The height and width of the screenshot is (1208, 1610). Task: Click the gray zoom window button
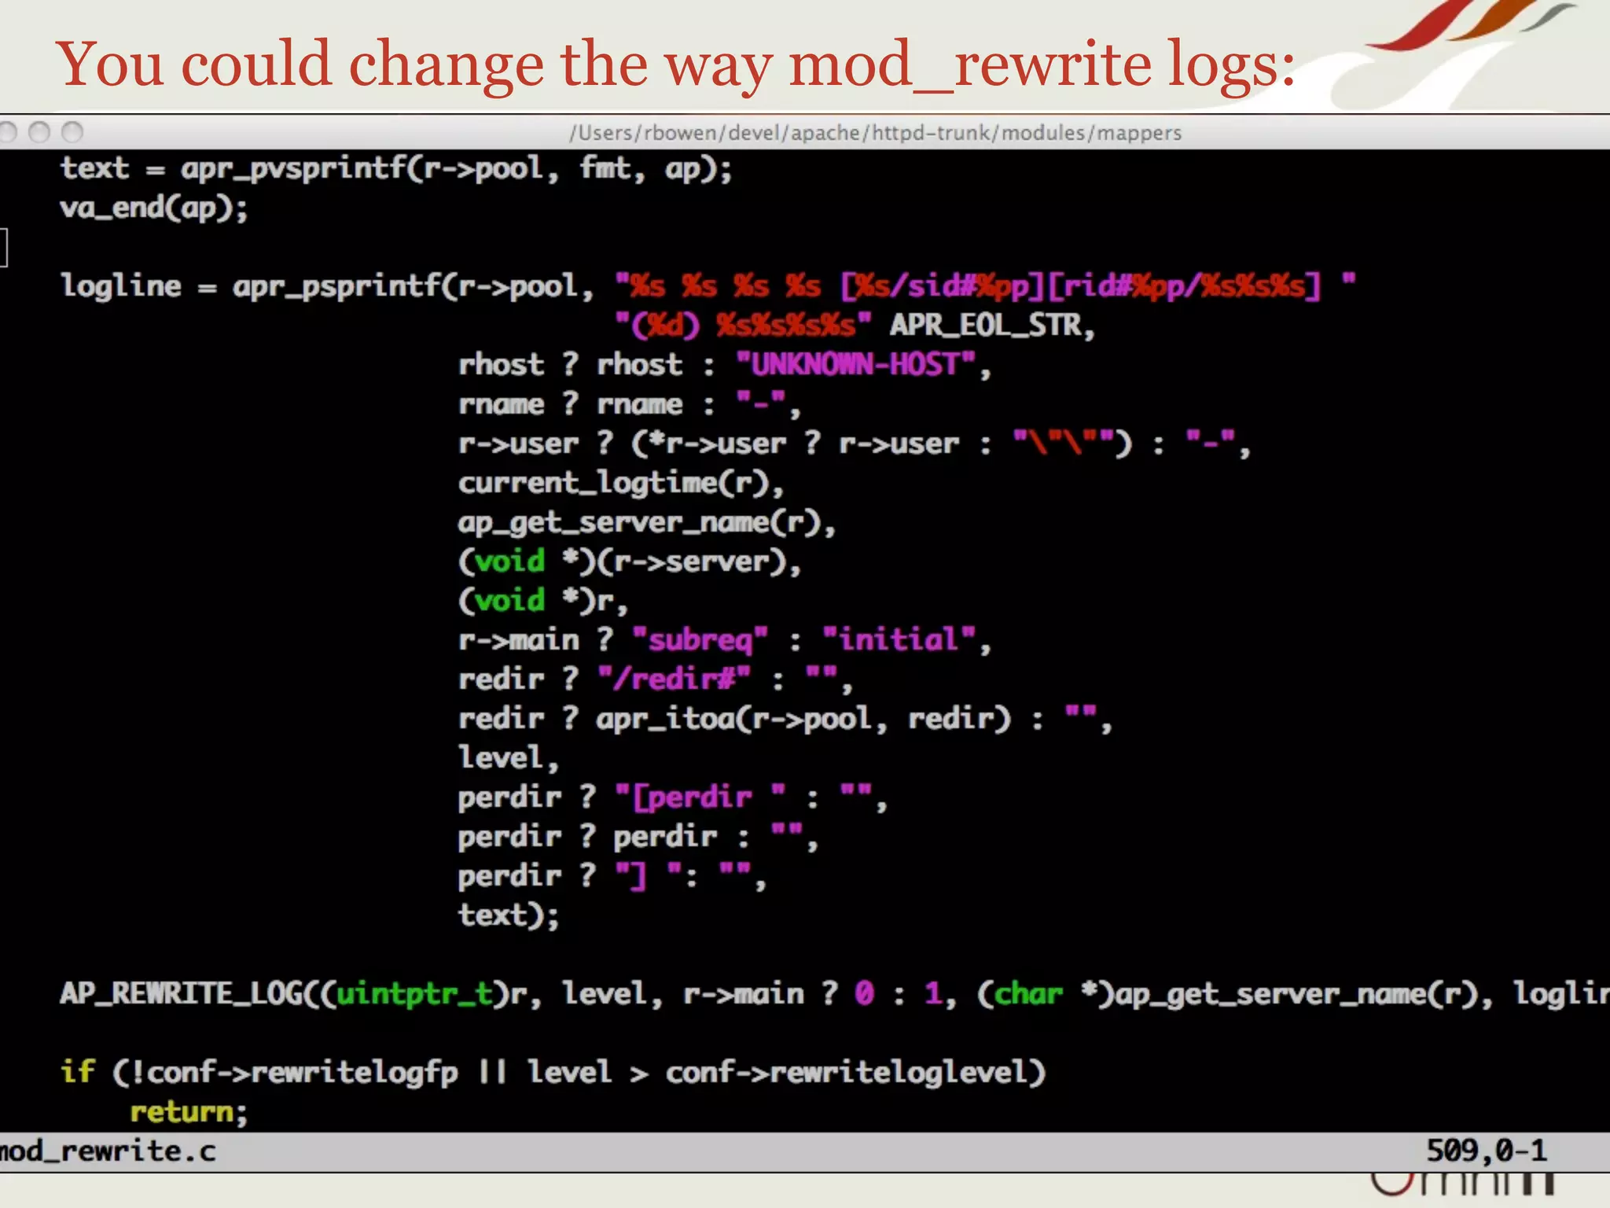point(72,132)
